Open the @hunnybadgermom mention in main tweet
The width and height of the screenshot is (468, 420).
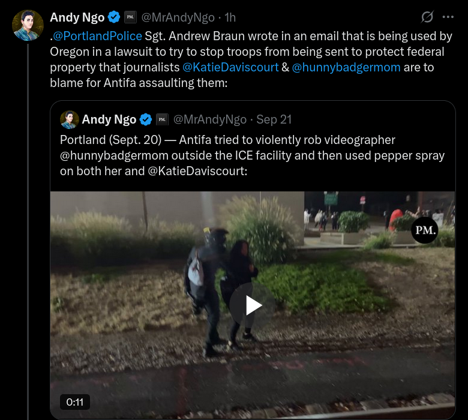pyautogui.click(x=346, y=67)
